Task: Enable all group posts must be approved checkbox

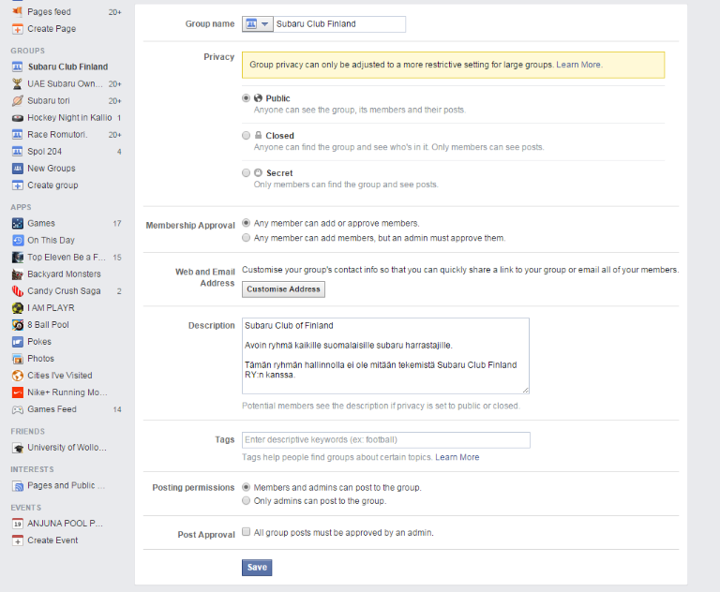Action: (x=247, y=532)
